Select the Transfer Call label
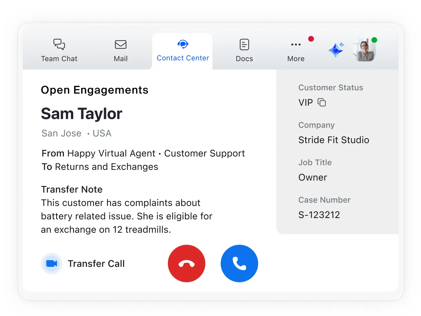Screen dimensions: 421x316 point(96,264)
